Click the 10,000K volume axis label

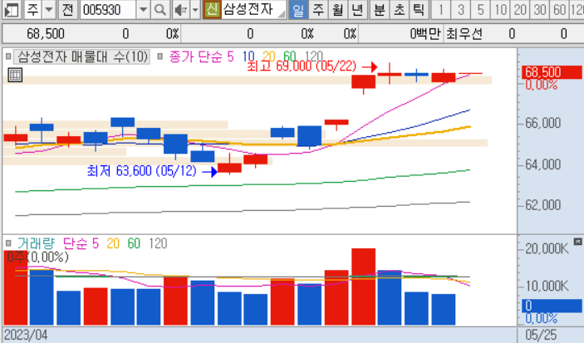click(x=547, y=286)
